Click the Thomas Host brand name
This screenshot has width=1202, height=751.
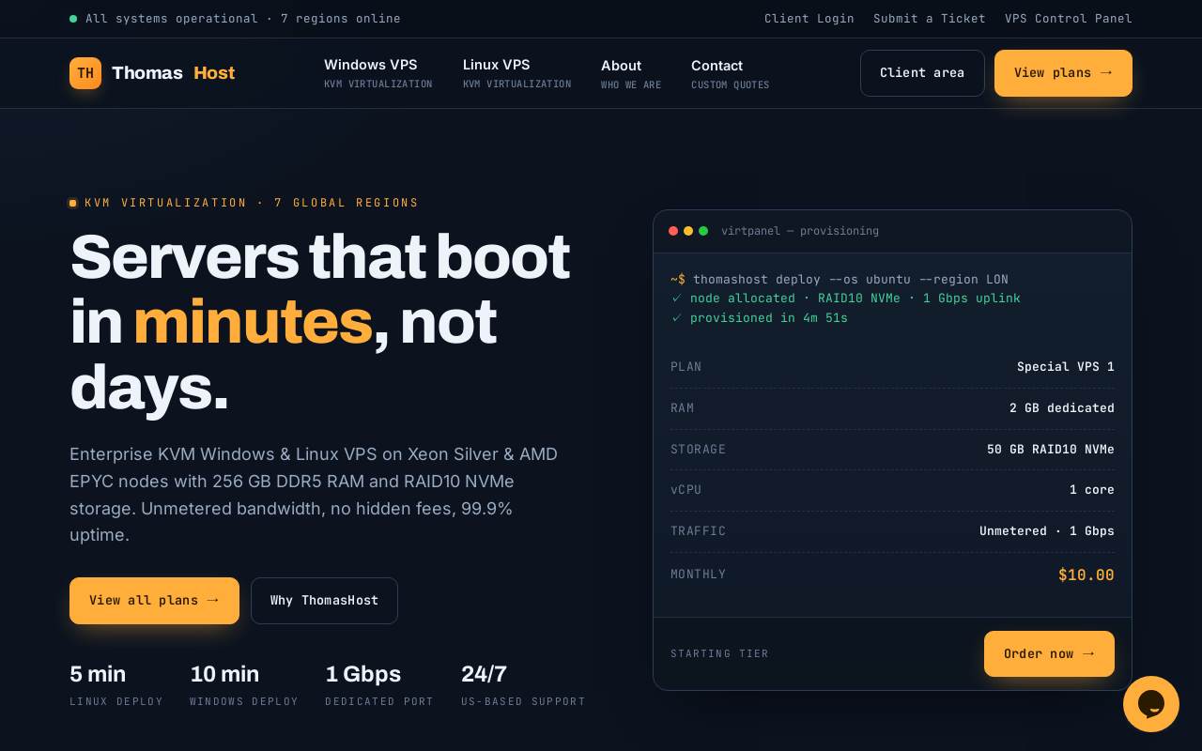pos(173,73)
